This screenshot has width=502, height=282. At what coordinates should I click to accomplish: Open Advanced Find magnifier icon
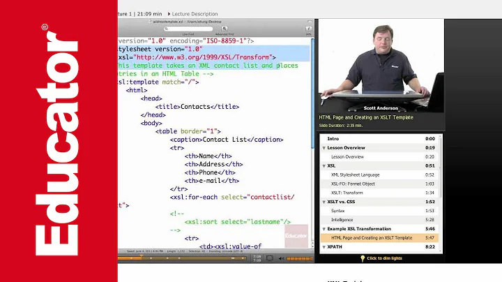225,29
